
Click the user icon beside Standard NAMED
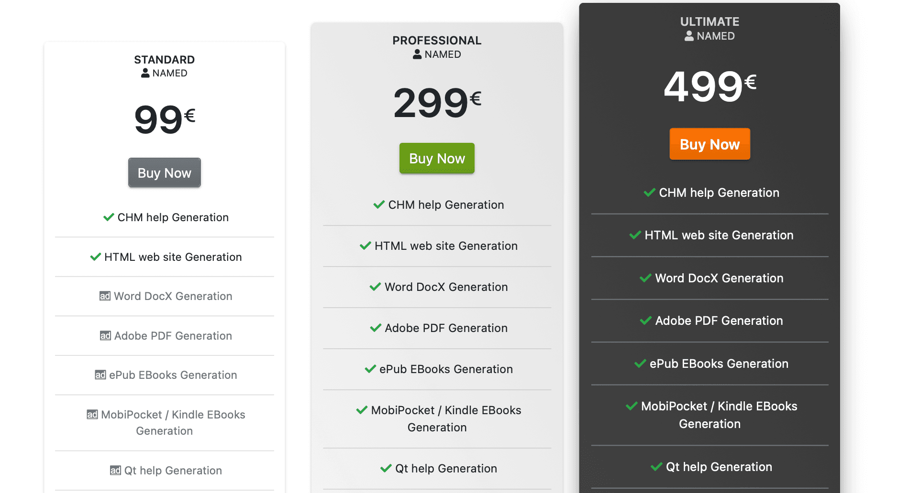pos(145,73)
